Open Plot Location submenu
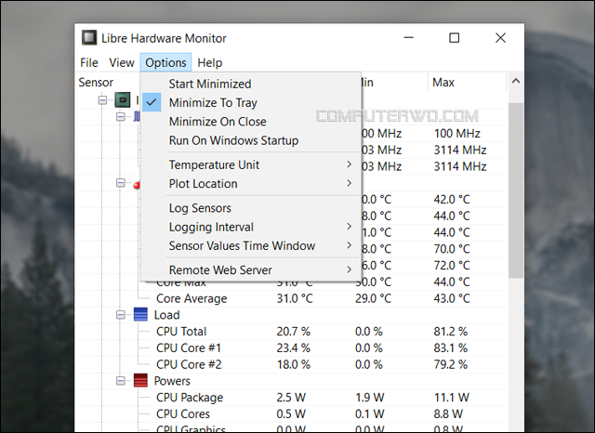Image resolution: width=595 pixels, height=433 pixels. (x=250, y=184)
